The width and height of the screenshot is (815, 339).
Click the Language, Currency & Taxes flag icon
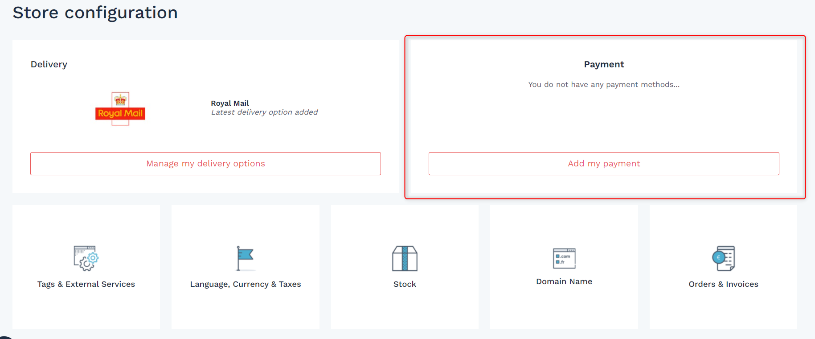(245, 258)
